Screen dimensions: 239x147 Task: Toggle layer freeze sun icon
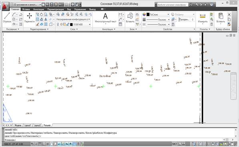61,24
